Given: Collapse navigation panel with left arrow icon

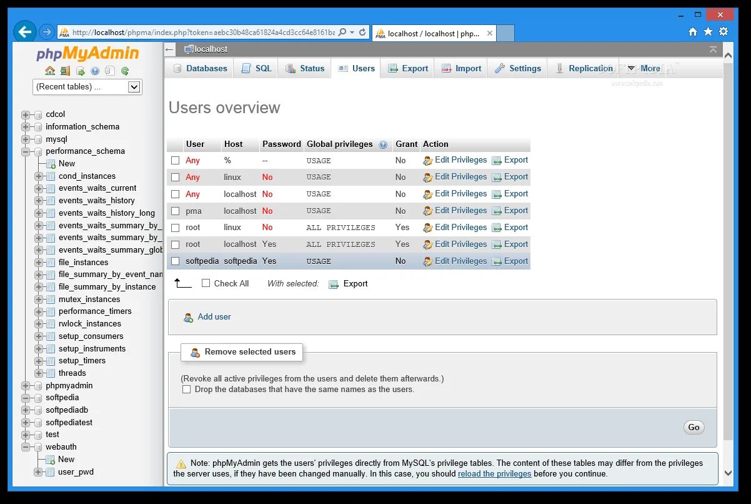Looking at the screenshot, I should 170,49.
